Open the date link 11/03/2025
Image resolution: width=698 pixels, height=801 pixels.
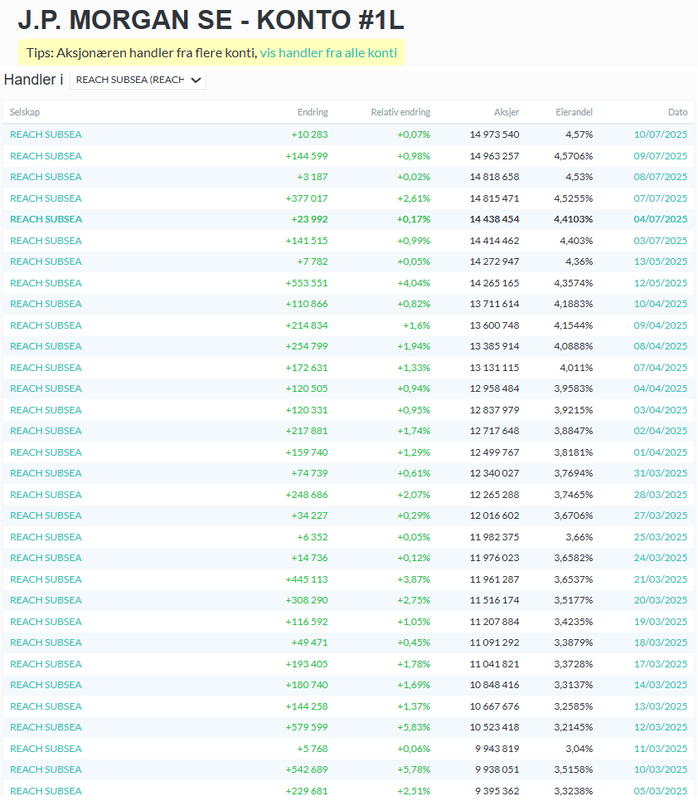point(660,750)
